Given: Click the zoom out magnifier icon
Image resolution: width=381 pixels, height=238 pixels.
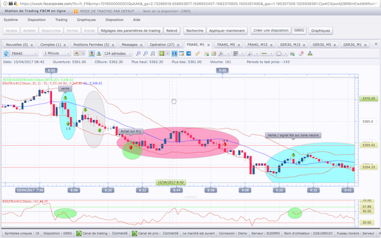Looking at the screenshot, I should point(145,54).
